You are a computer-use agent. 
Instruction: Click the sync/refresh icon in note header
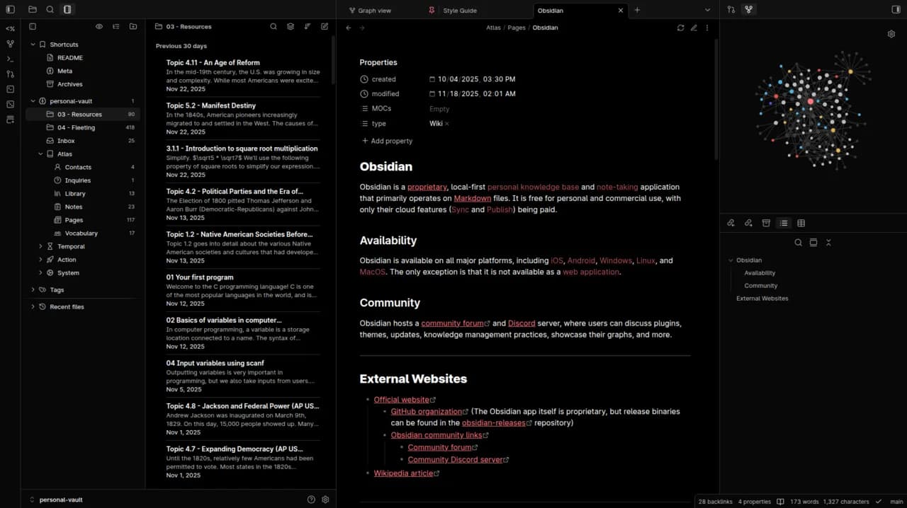(680, 28)
